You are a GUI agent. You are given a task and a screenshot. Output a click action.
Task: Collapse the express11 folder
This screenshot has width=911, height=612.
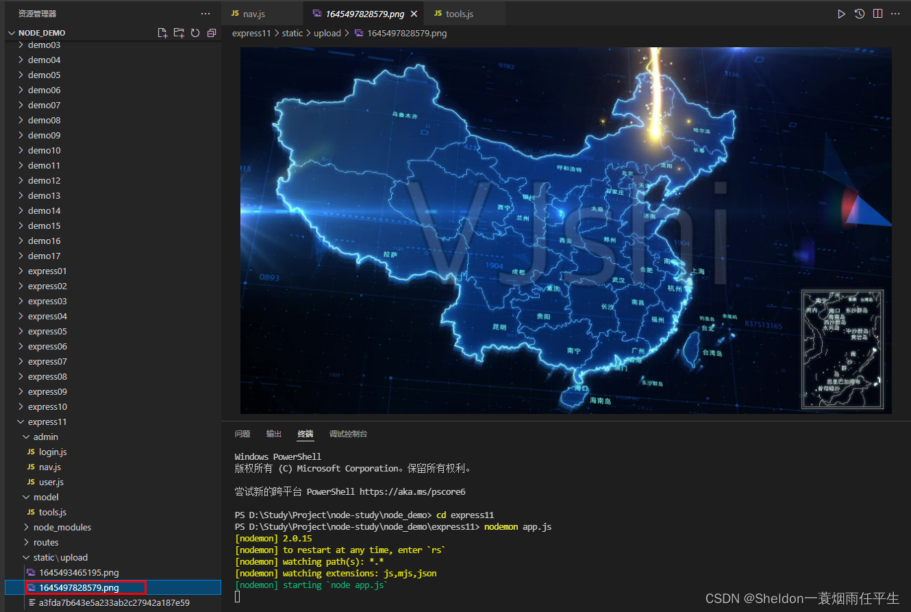tap(113, 421)
